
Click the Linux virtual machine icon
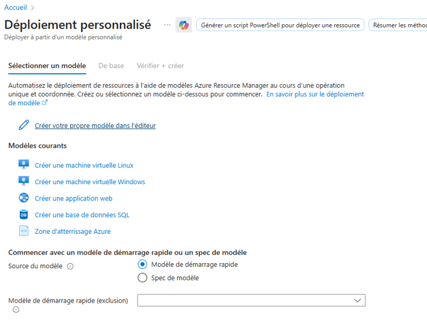pyautogui.click(x=24, y=165)
